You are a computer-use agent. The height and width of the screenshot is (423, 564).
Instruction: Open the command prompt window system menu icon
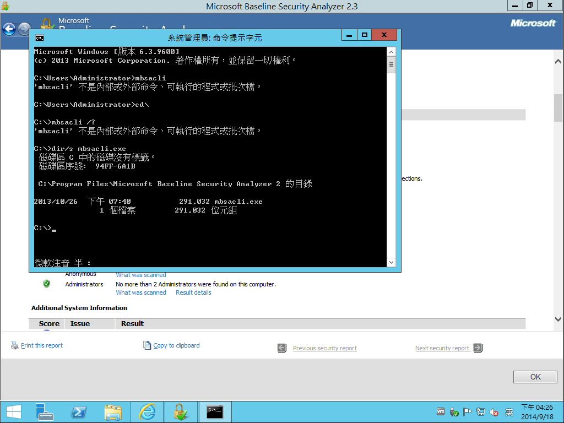pyautogui.click(x=40, y=38)
